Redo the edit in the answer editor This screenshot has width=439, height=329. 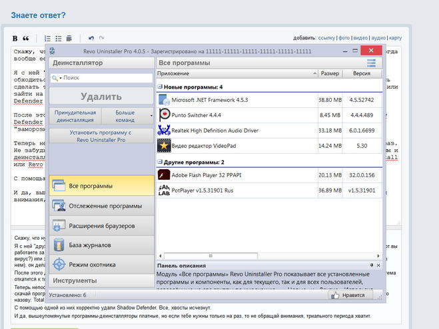(102, 38)
